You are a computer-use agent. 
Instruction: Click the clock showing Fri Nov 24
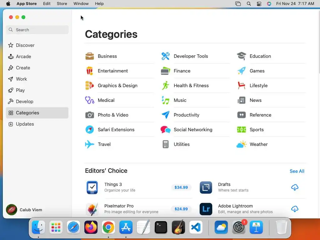(x=295, y=4)
